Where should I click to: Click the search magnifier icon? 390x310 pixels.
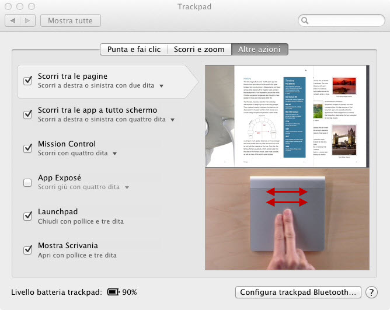305,20
